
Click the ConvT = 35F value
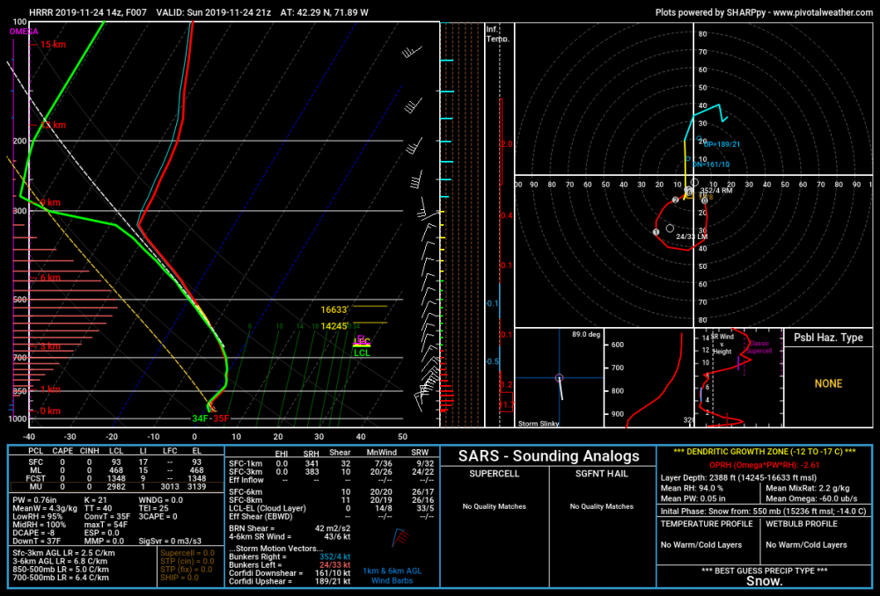click(106, 517)
